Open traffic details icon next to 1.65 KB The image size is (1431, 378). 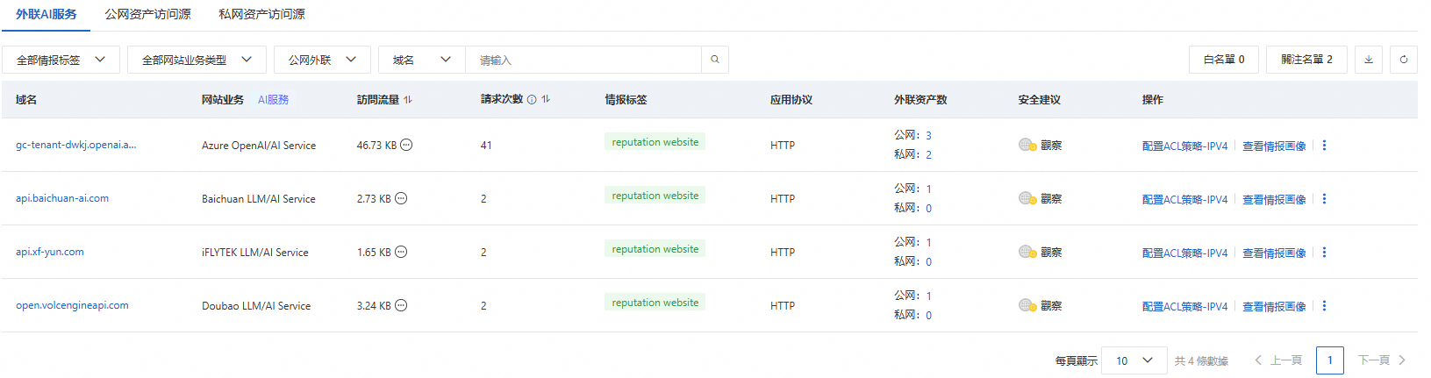pos(401,252)
